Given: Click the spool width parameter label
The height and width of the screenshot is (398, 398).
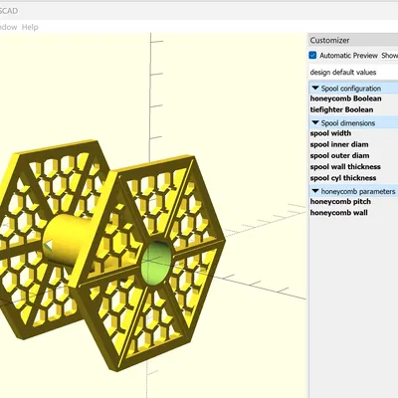Looking at the screenshot, I should [x=330, y=133].
